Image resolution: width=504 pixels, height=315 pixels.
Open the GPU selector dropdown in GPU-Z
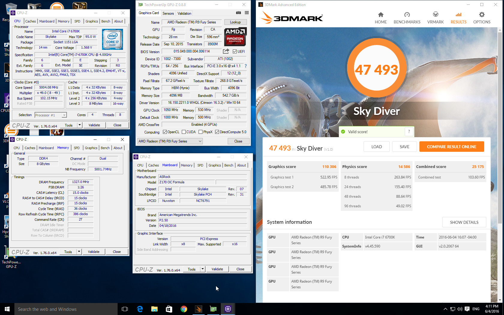[x=170, y=141]
